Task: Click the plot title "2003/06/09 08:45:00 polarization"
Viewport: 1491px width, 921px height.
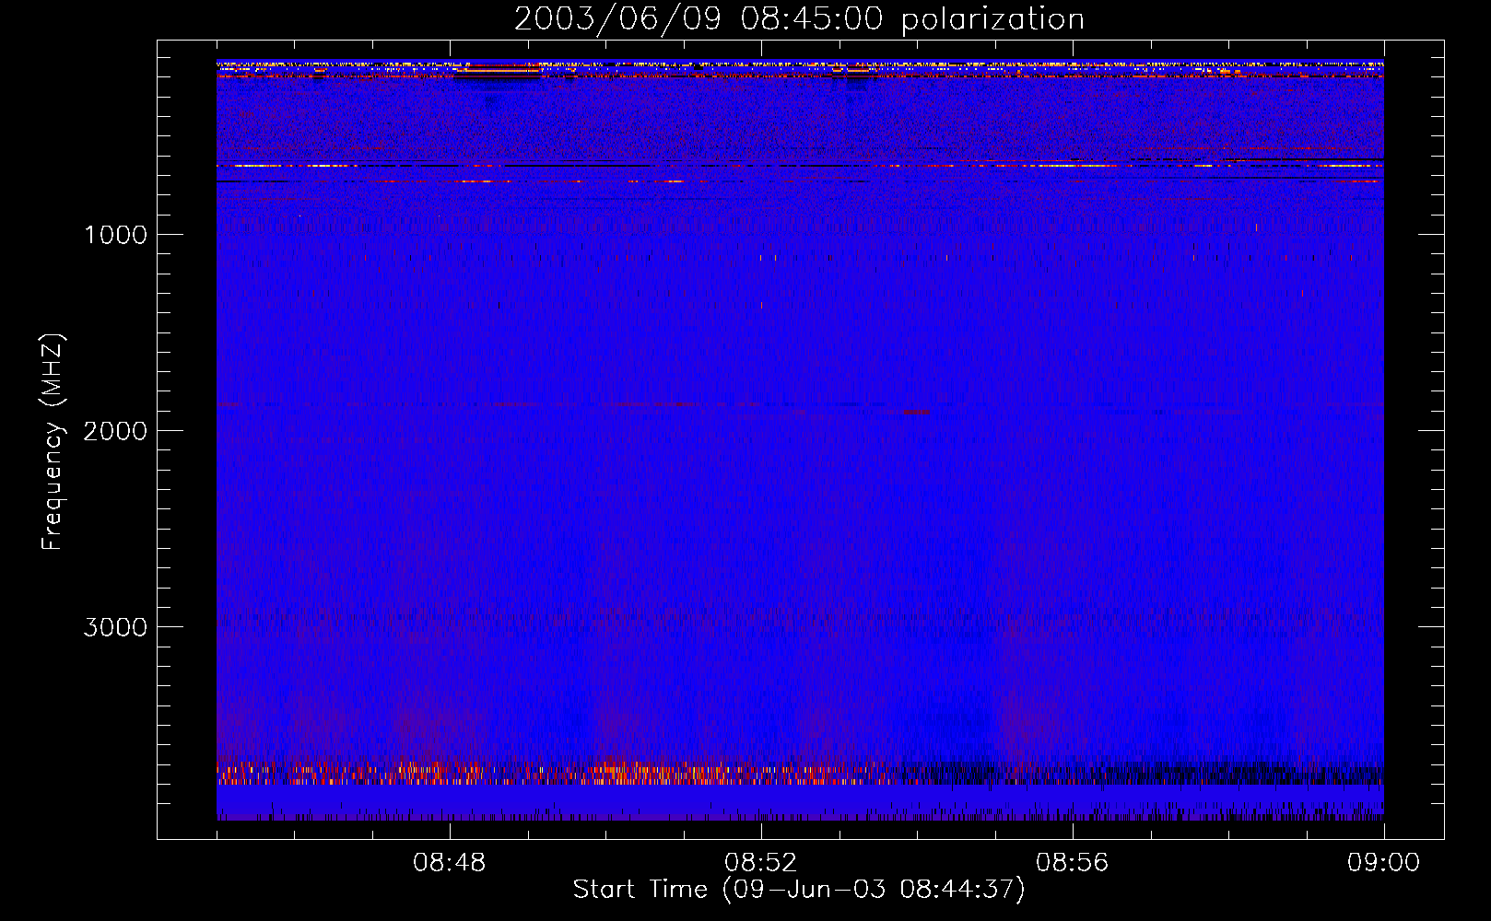Action: coord(799,19)
